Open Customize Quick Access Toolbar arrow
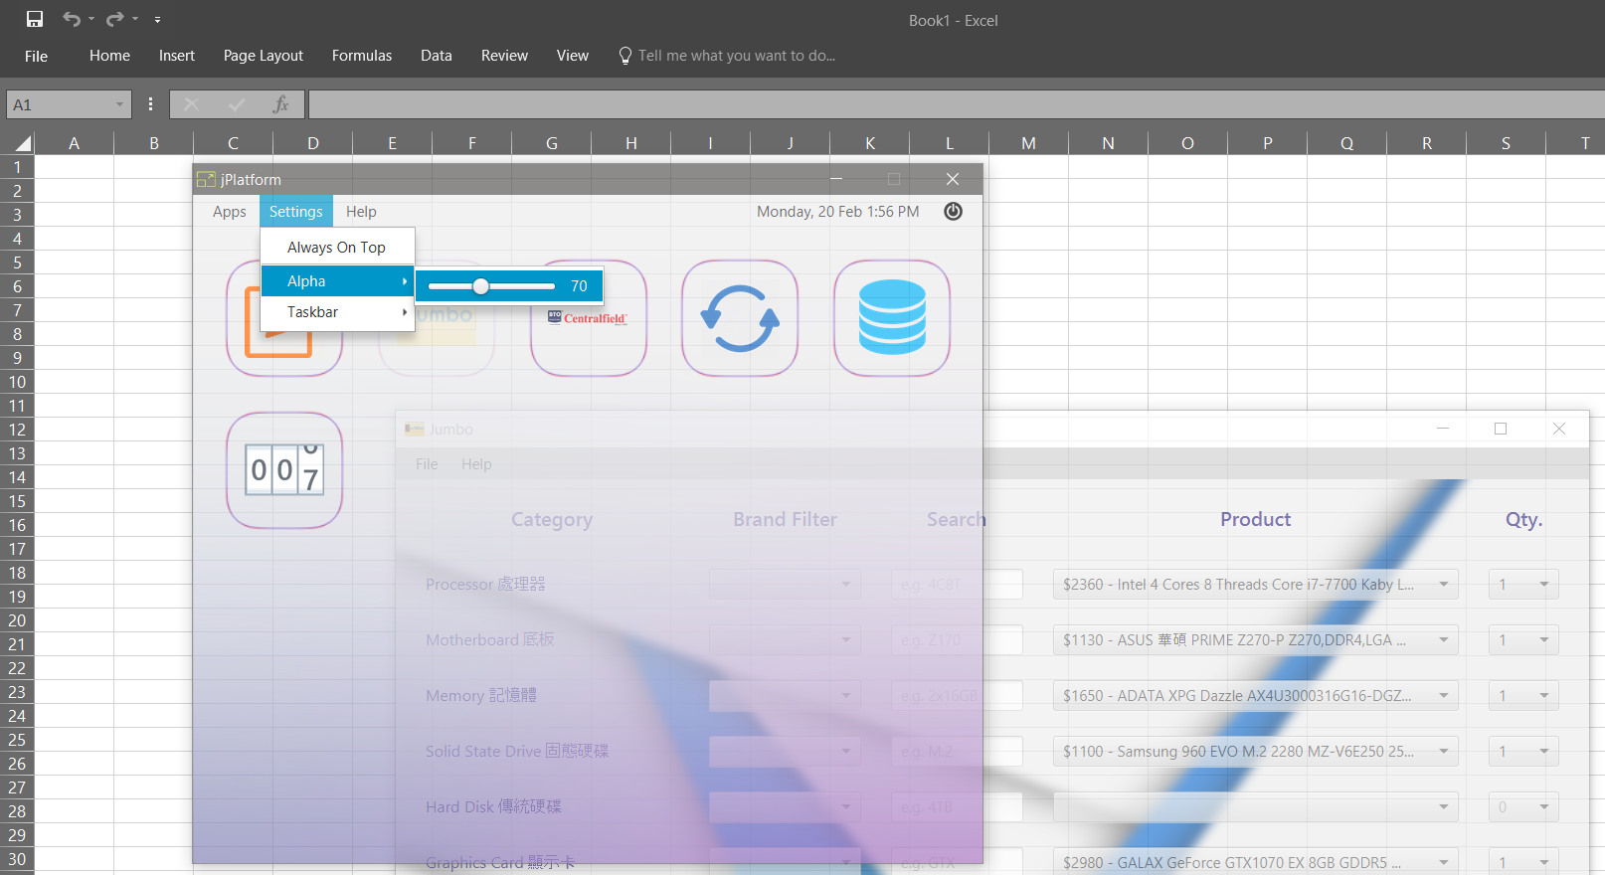The width and height of the screenshot is (1605, 875). pyautogui.click(x=157, y=19)
